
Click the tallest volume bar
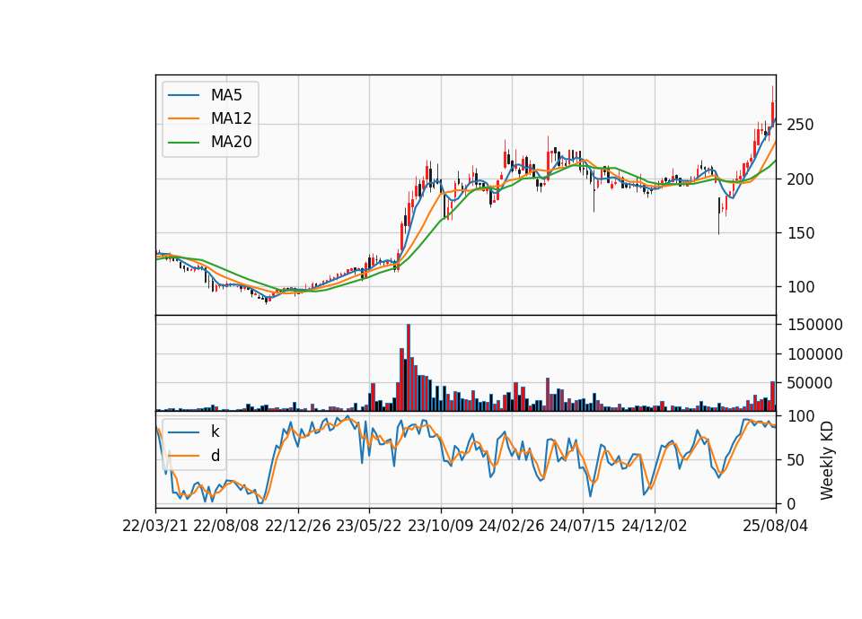click(x=409, y=368)
